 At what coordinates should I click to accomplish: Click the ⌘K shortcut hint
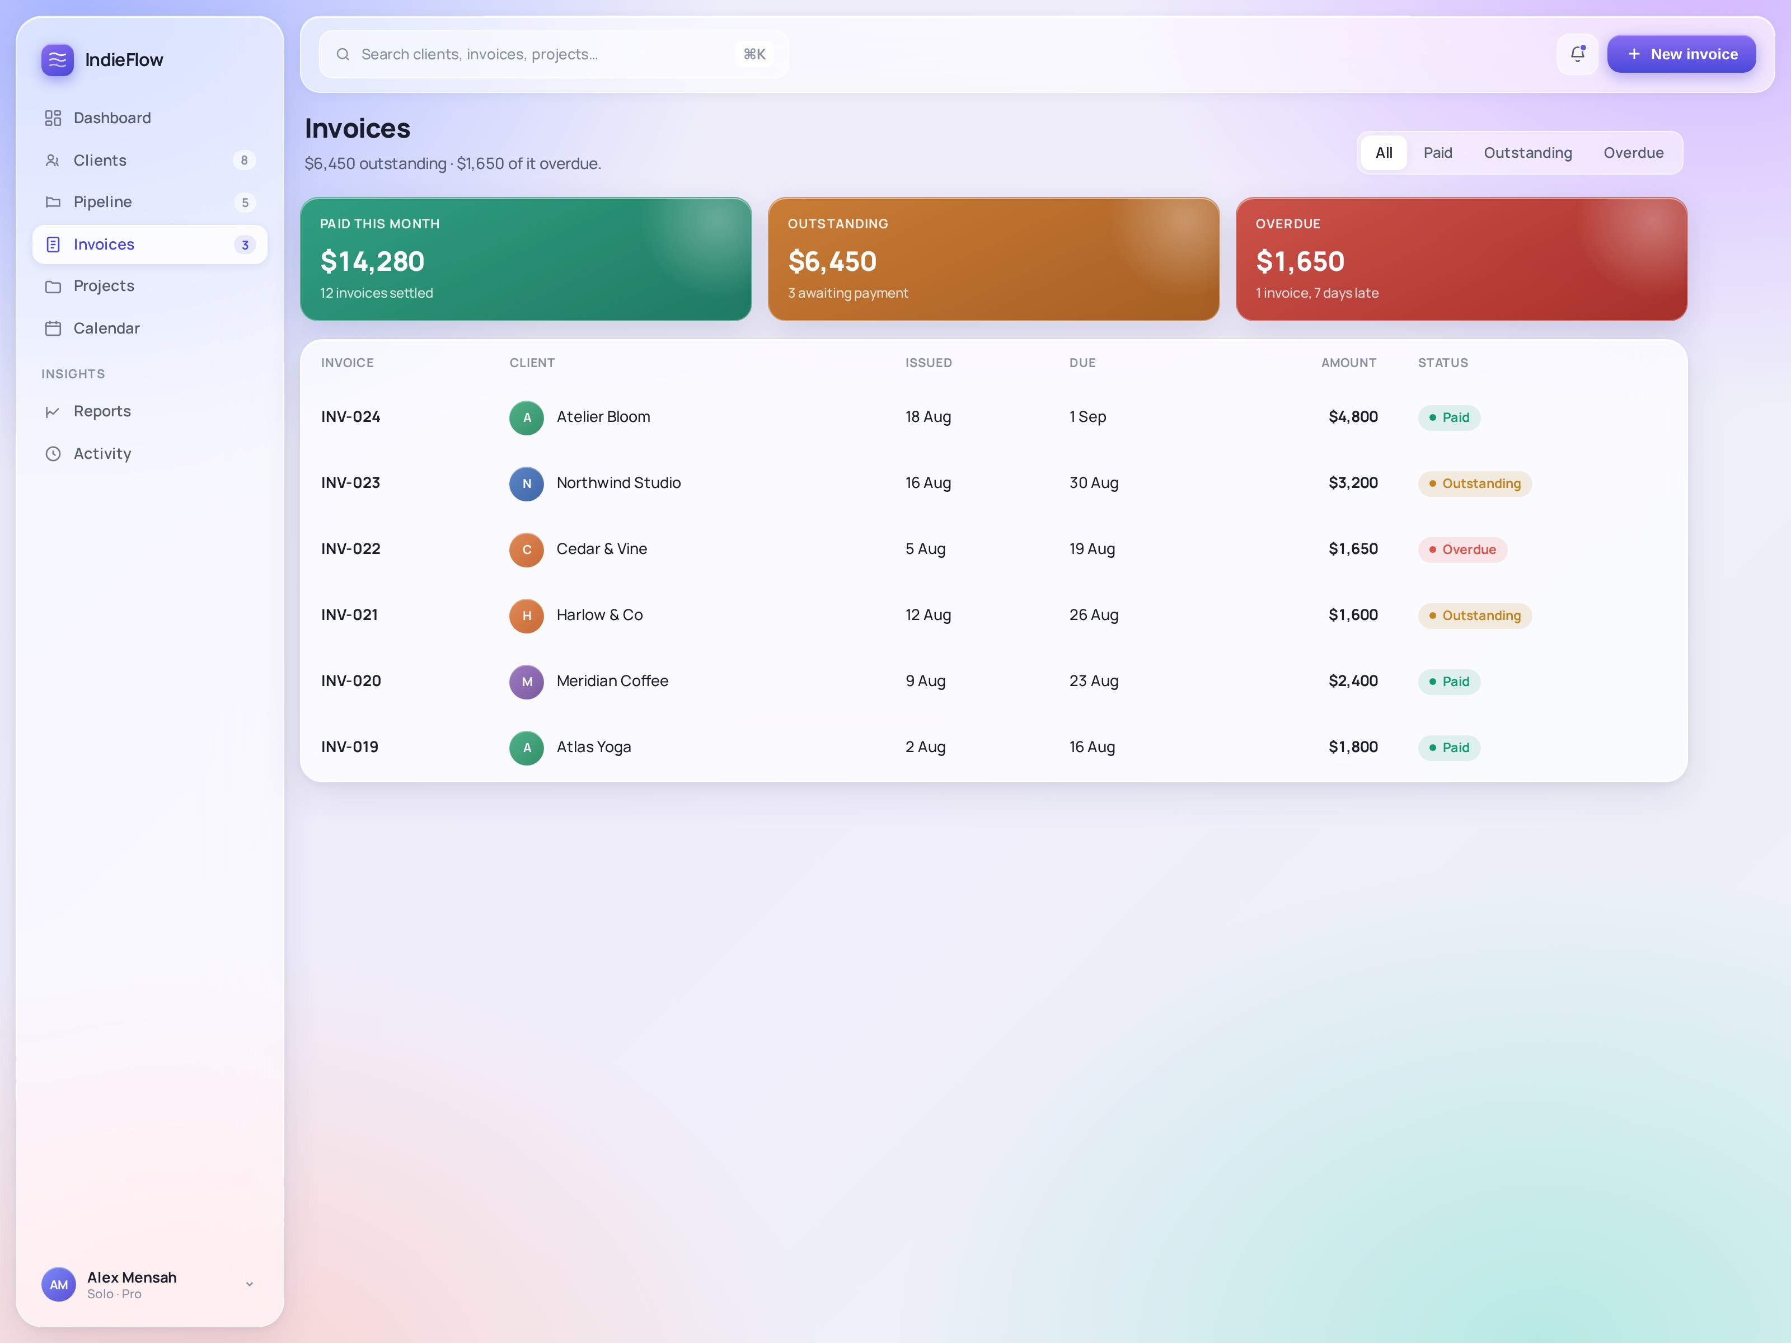coord(754,54)
